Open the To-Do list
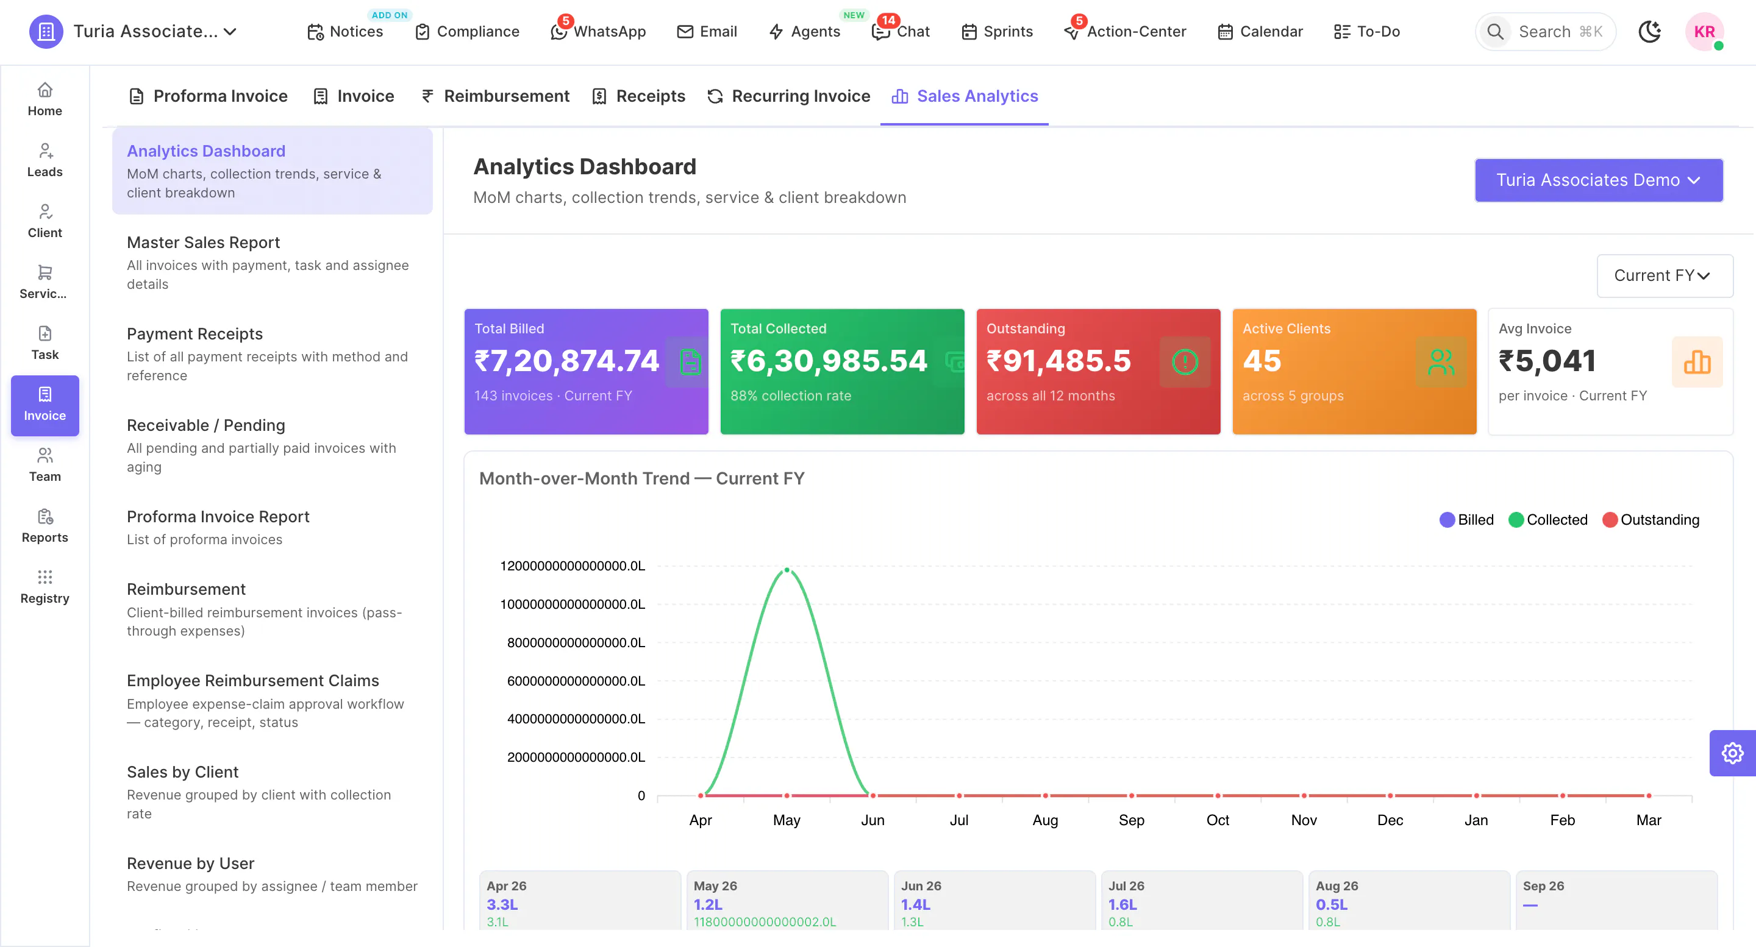The height and width of the screenshot is (947, 1756). (x=1367, y=31)
